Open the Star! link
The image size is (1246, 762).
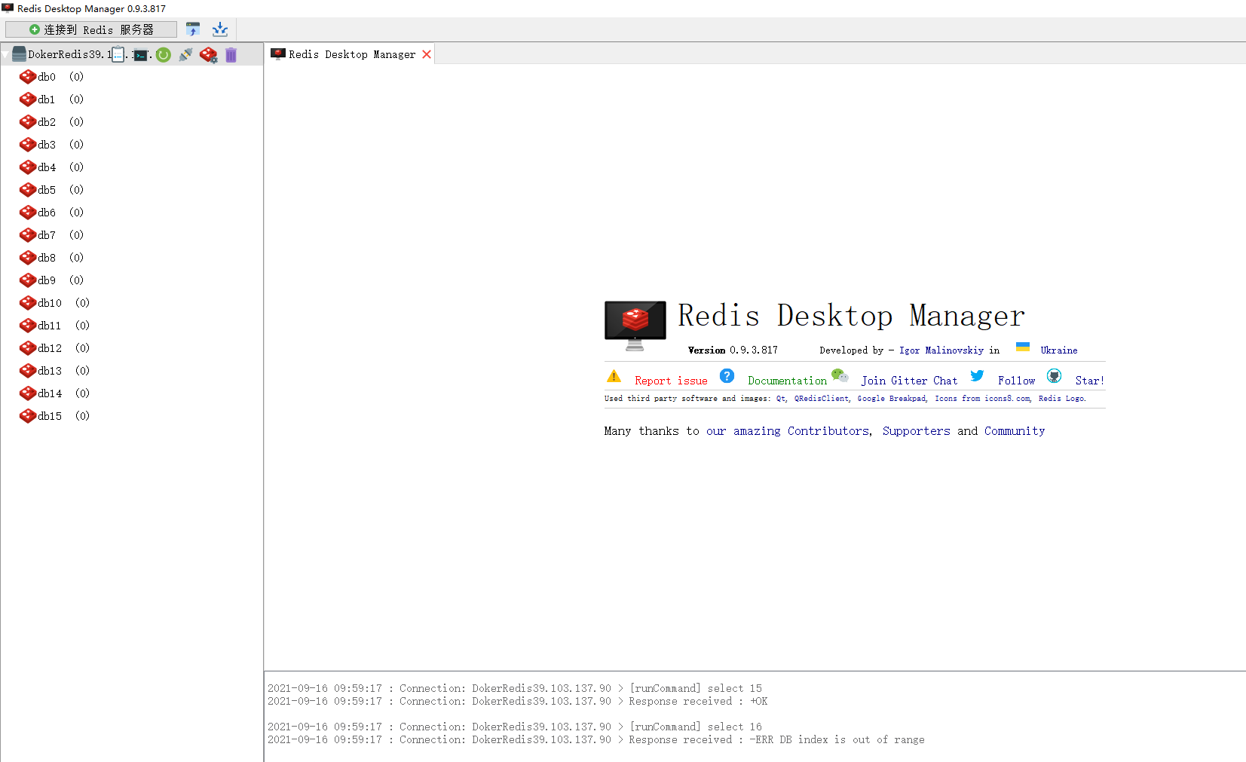1089,381
